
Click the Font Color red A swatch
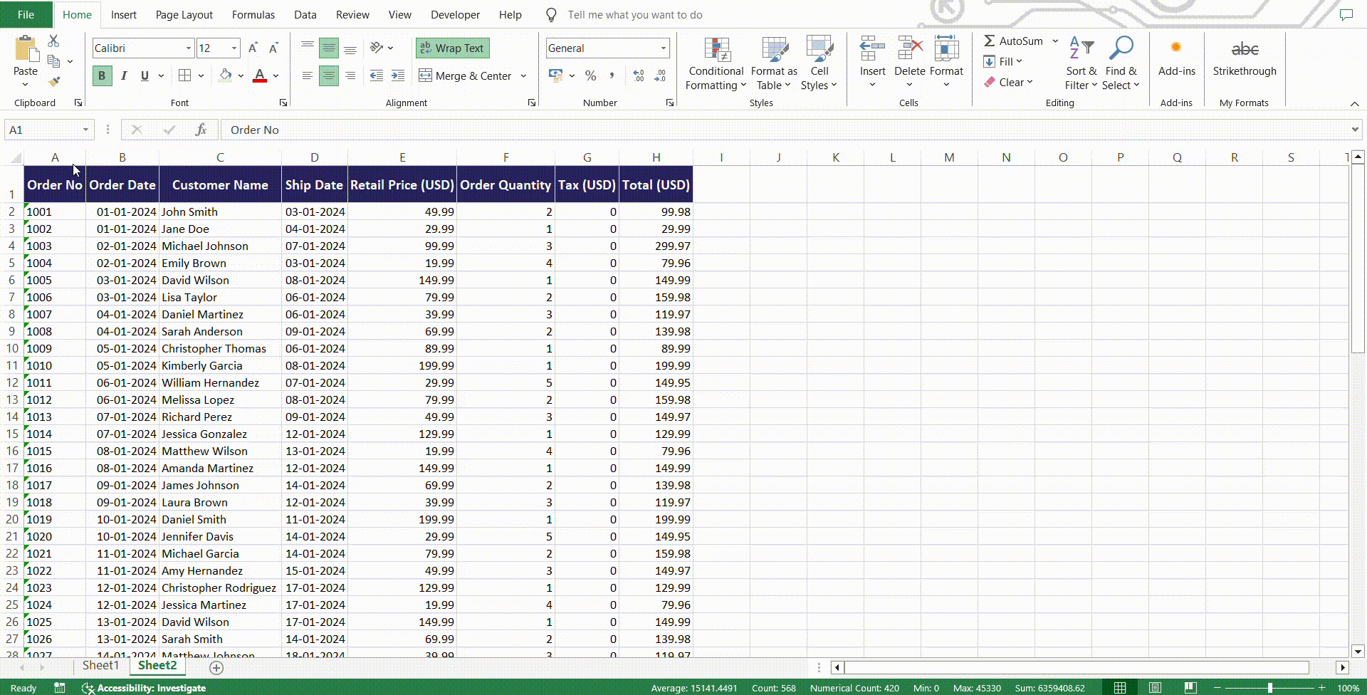pos(260,75)
